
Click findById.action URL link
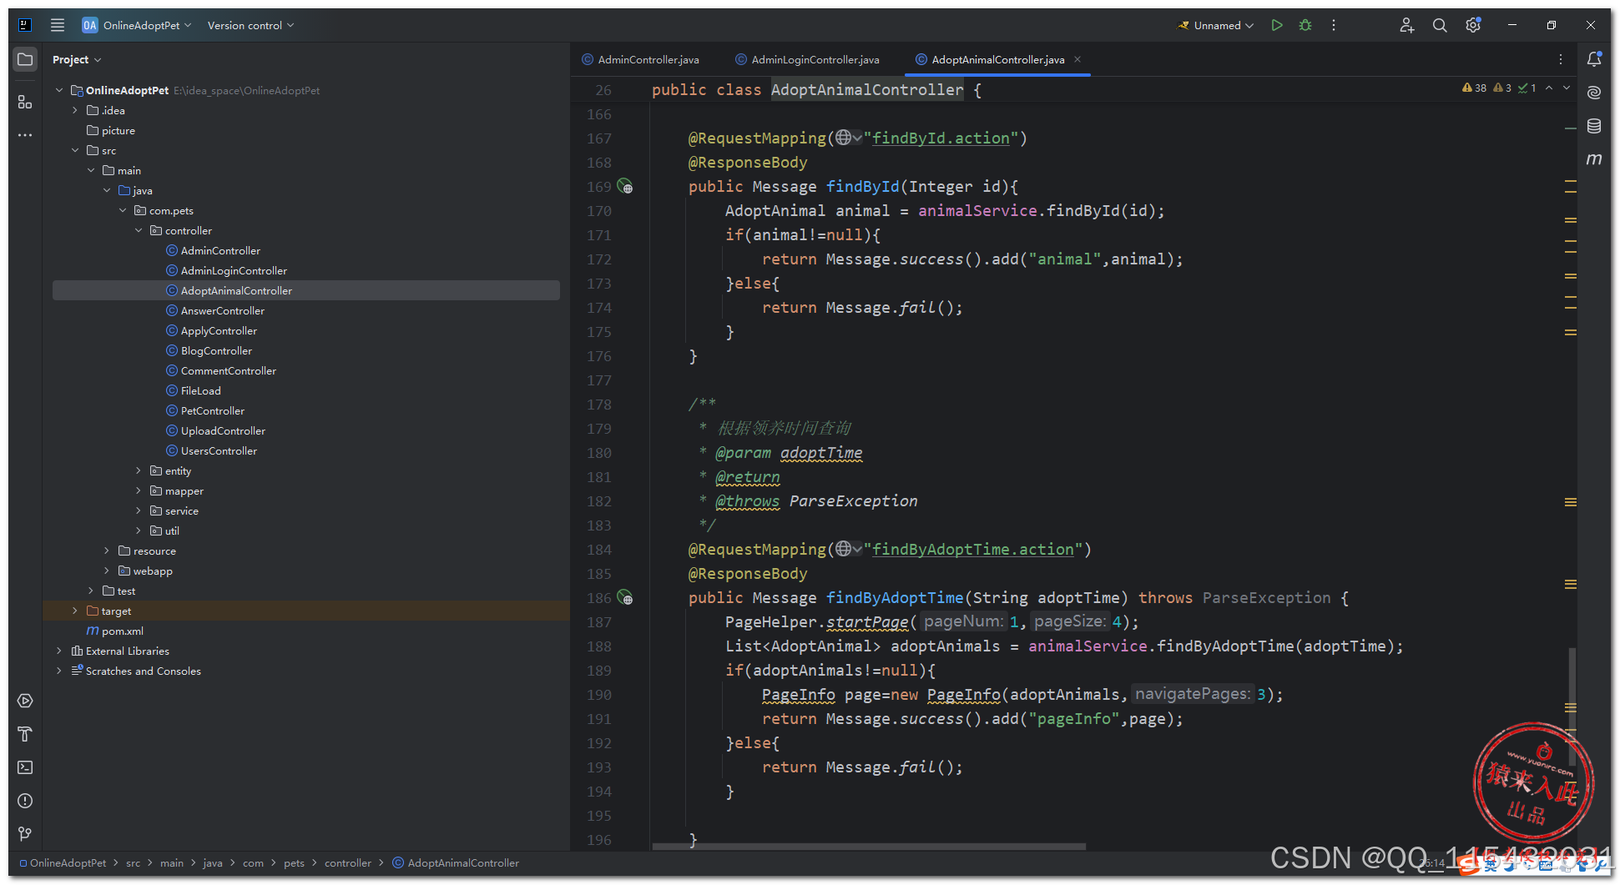click(941, 138)
